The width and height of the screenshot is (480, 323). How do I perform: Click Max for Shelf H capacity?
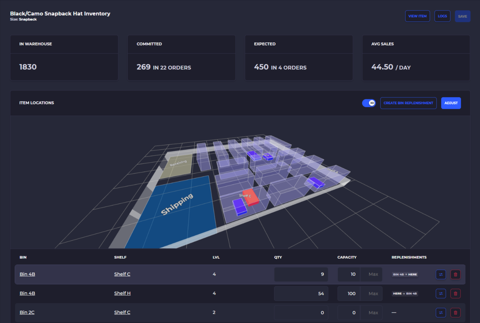[x=373, y=293]
